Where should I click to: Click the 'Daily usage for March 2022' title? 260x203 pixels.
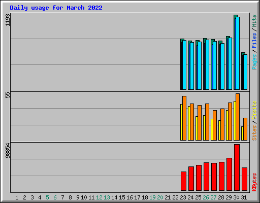56,8
